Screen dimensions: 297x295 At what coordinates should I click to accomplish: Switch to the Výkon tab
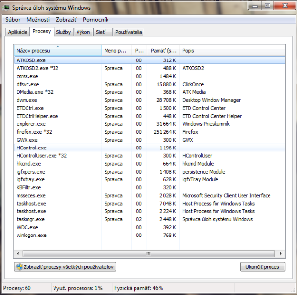(83, 32)
